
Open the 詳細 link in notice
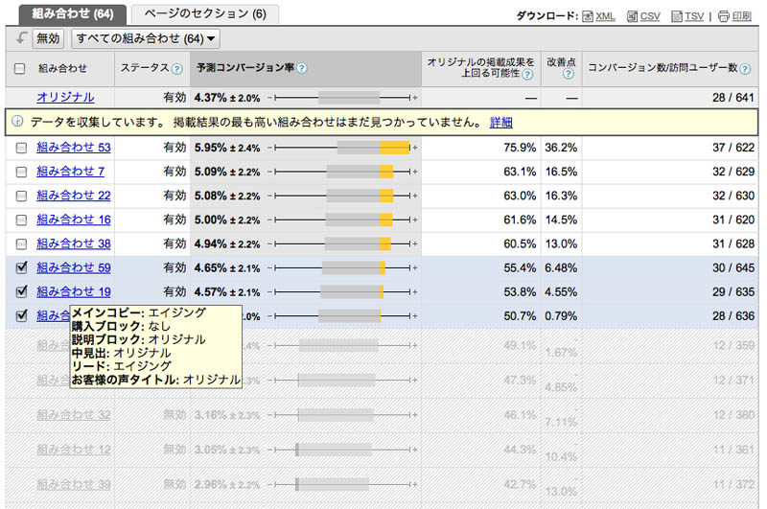(x=500, y=123)
